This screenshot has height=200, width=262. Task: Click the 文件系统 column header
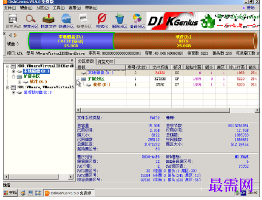pyautogui.click(x=160, y=67)
